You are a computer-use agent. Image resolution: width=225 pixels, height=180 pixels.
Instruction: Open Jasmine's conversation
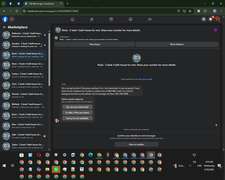pos(24,45)
